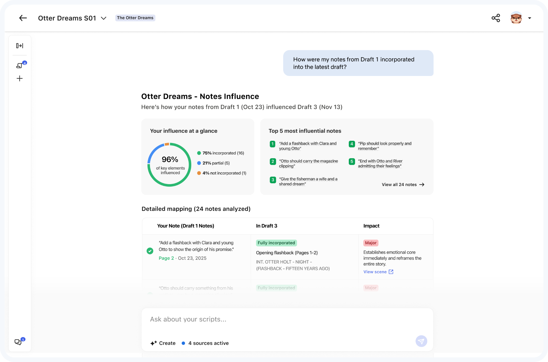Open the share icon

coord(496,18)
